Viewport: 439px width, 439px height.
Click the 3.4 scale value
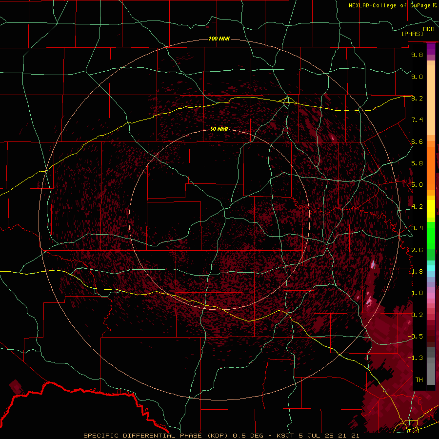pyautogui.click(x=417, y=228)
